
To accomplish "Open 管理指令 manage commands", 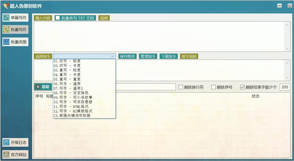I will (148, 56).
